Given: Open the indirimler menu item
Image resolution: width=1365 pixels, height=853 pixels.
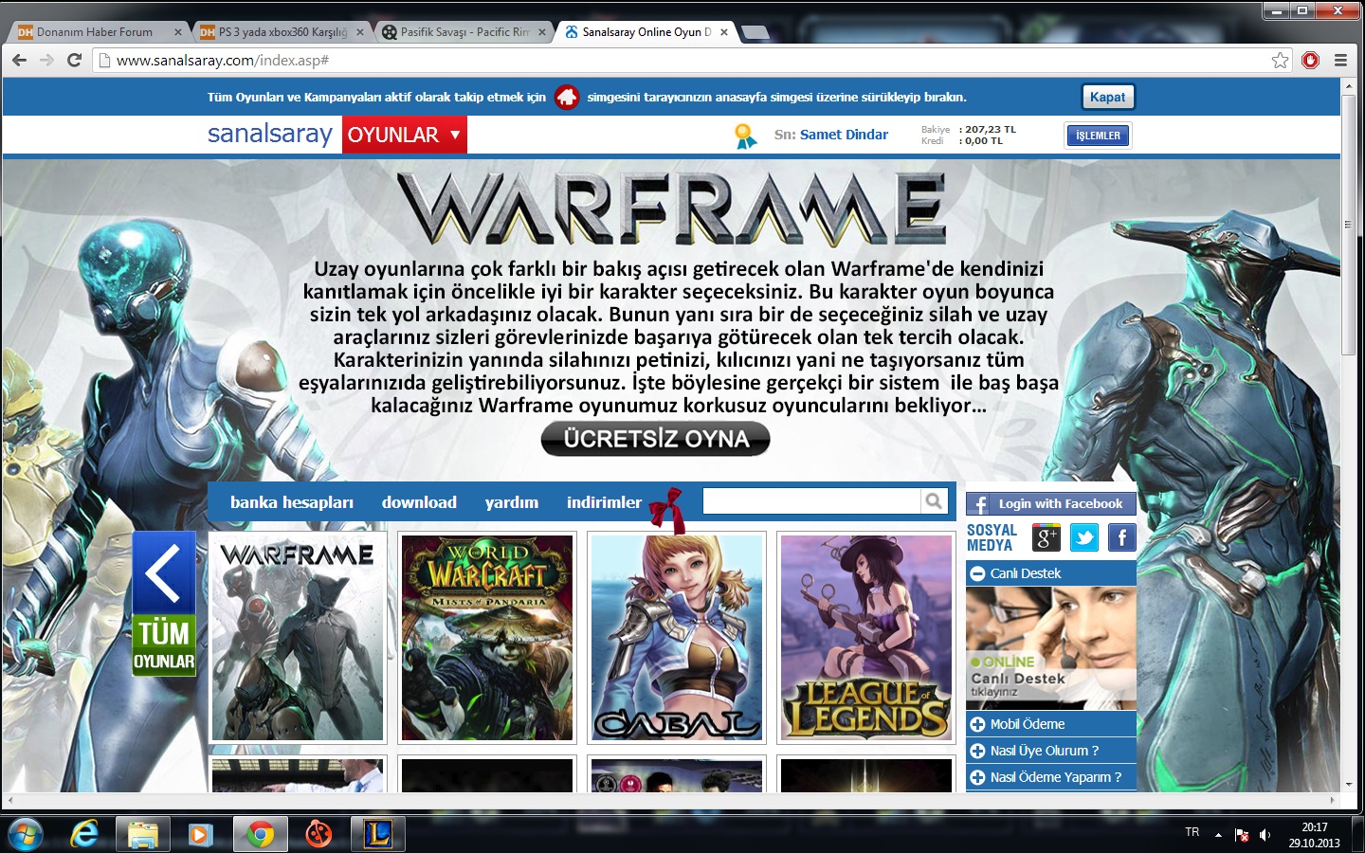Looking at the screenshot, I should [x=604, y=502].
